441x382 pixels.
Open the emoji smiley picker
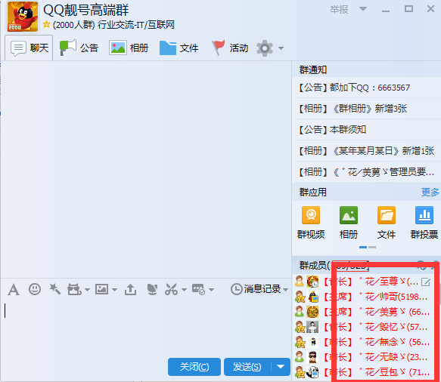click(35, 289)
